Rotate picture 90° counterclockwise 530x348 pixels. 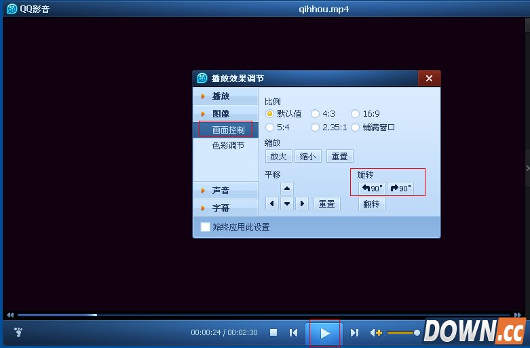pos(372,188)
